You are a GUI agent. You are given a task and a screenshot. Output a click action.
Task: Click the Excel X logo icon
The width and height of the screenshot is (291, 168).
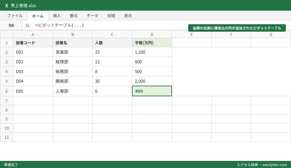tap(7, 5)
